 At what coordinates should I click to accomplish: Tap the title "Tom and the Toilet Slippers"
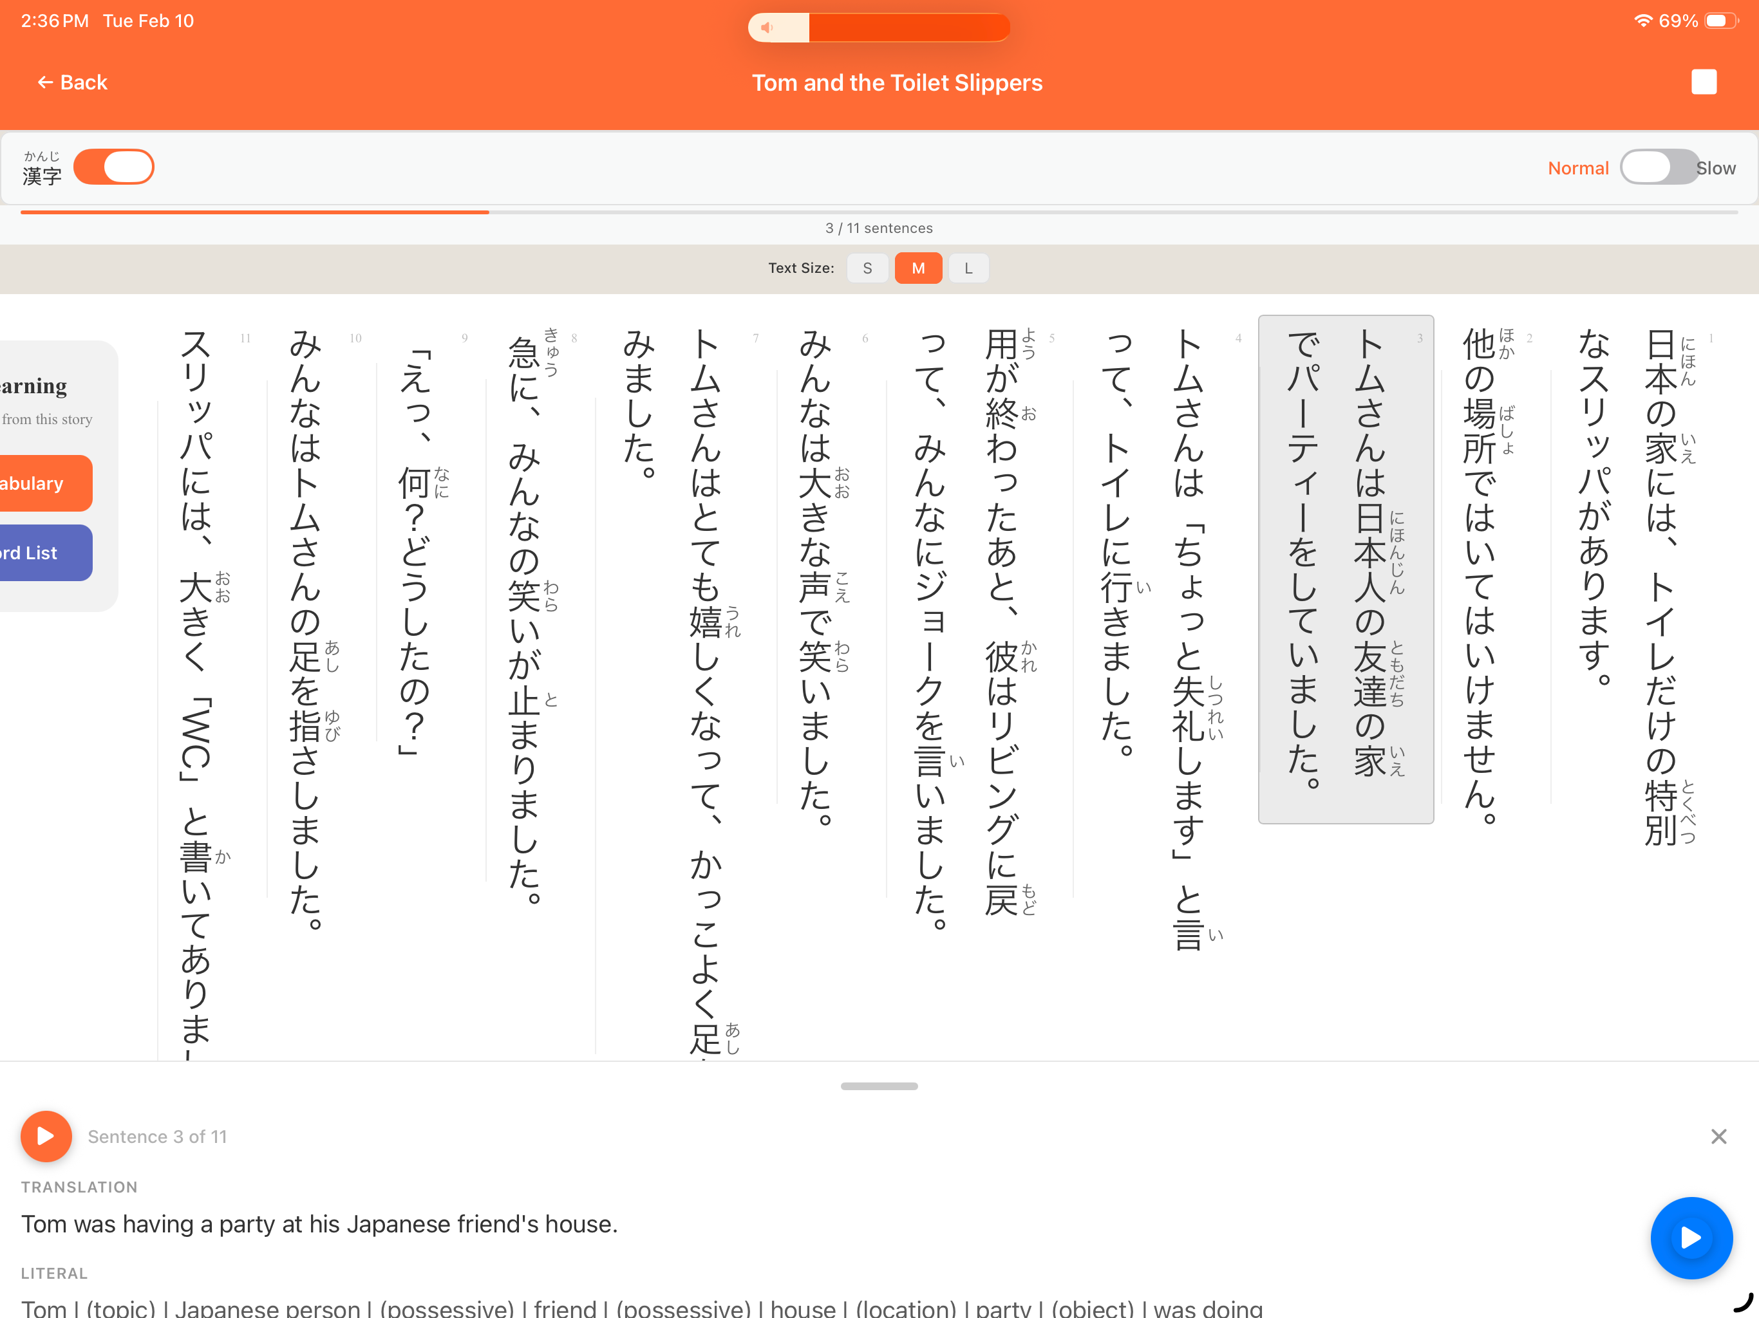point(897,82)
